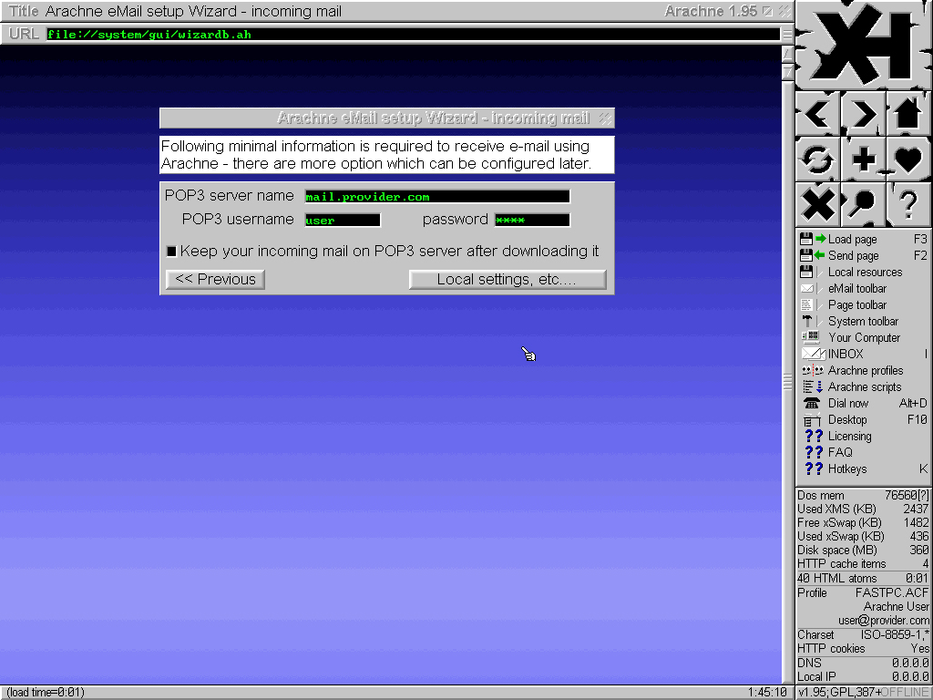Click the << Previous button
Screen dimensions: 933x700
pyautogui.click(x=215, y=279)
